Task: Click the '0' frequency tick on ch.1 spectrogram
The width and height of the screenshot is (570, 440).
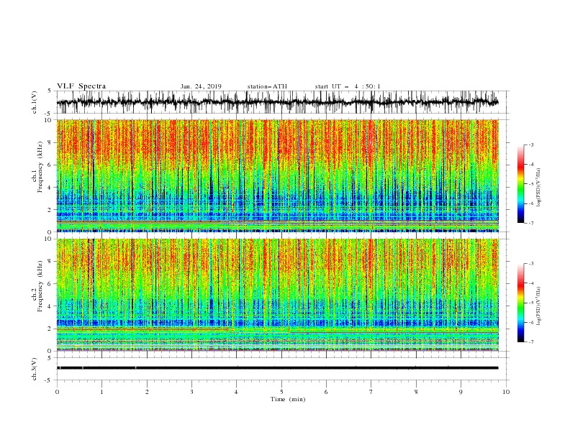Action: (x=50, y=232)
